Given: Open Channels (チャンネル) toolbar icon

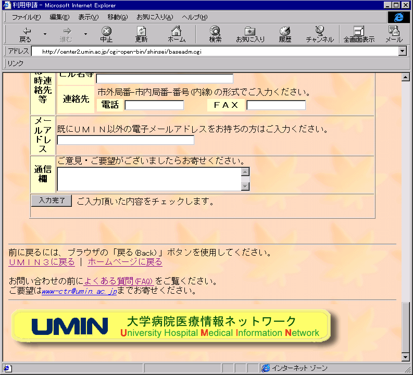Looking at the screenshot, I should [x=320, y=34].
